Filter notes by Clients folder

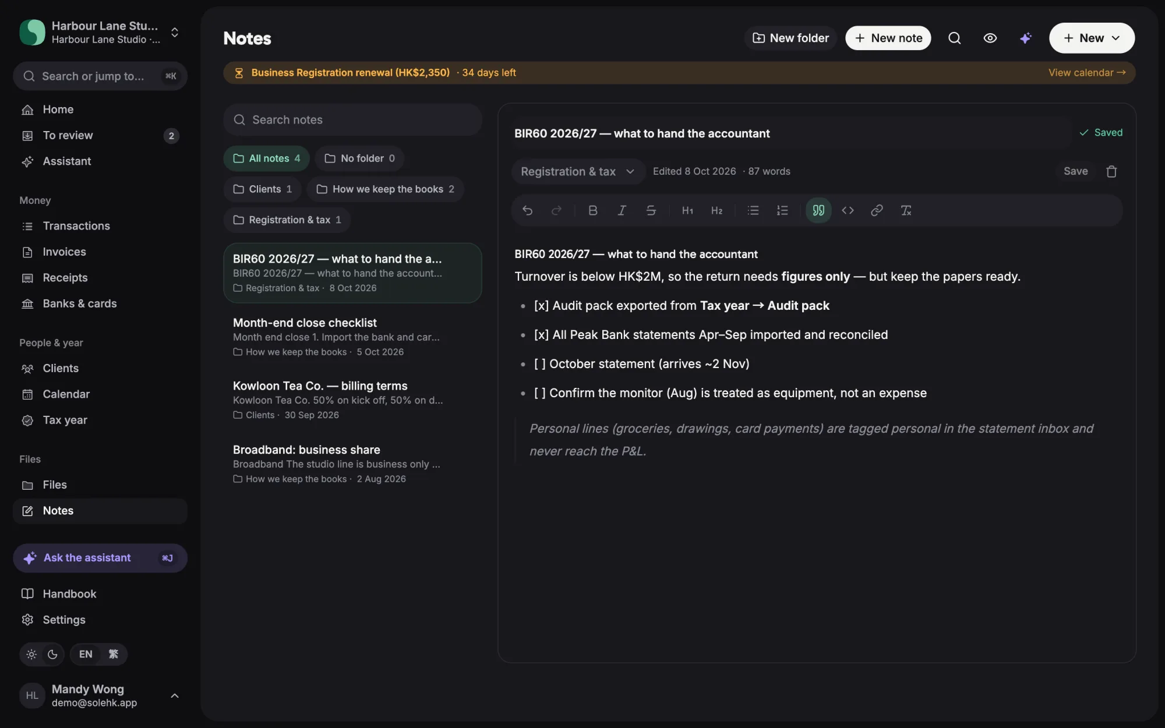pos(262,189)
